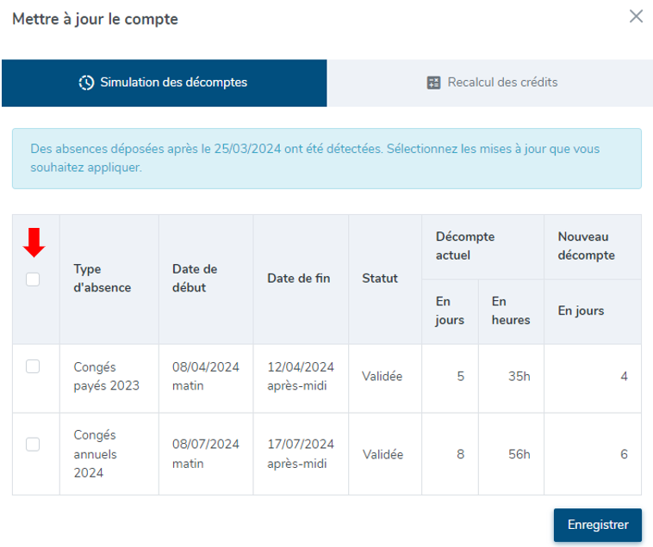The width and height of the screenshot is (653, 547).
Task: Click the Validée status in the Congés payés row
Action: [382, 377]
